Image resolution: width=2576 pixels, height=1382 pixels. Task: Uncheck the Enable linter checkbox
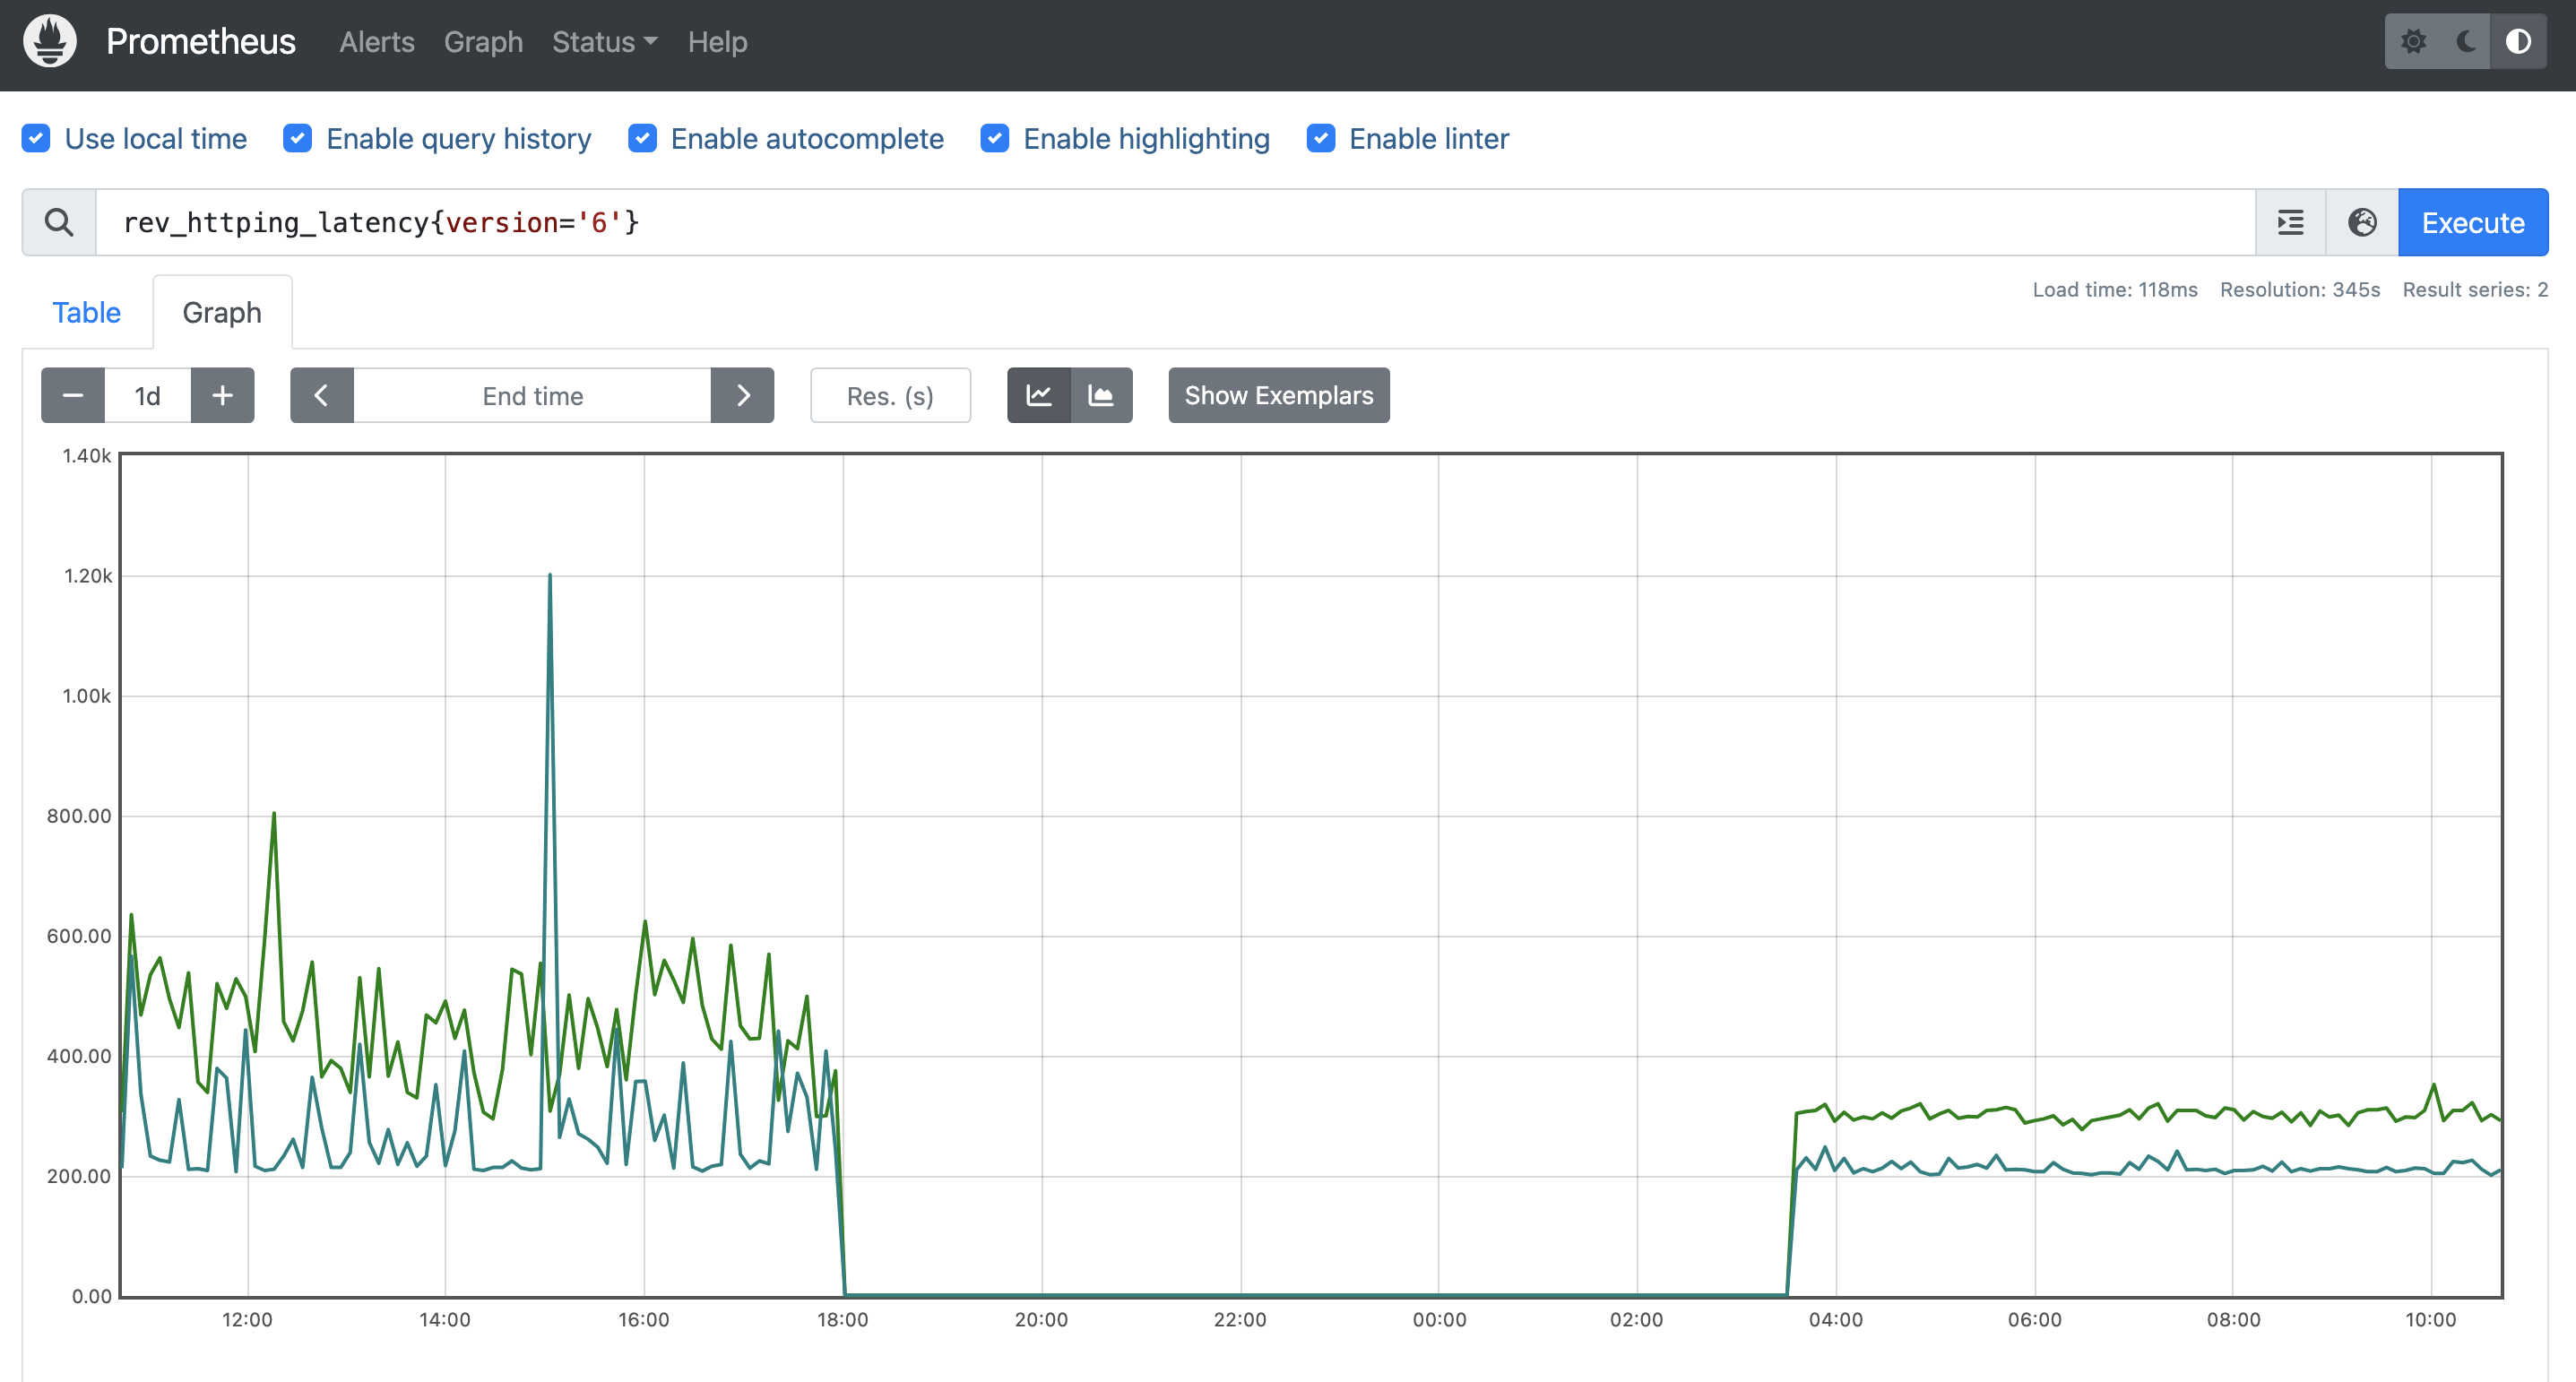tap(1320, 138)
